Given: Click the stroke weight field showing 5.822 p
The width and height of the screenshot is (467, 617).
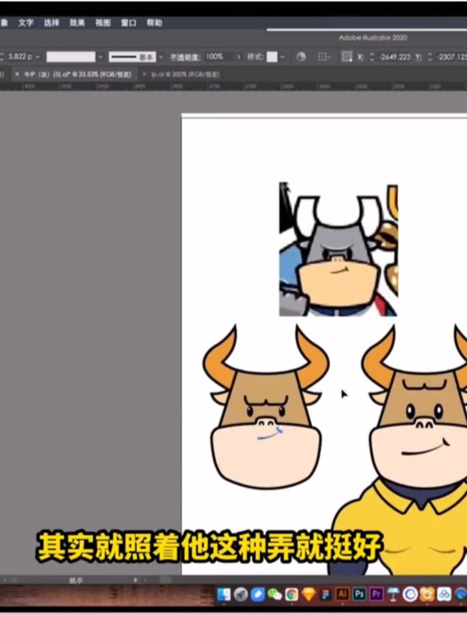Looking at the screenshot, I should 20,57.
